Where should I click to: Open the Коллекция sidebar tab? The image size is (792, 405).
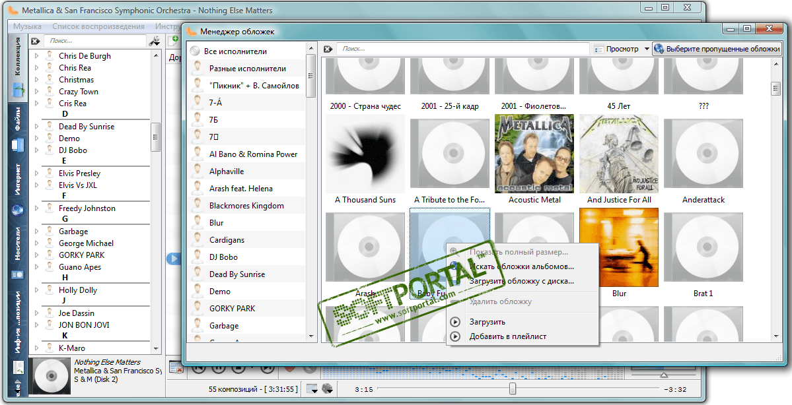point(18,68)
